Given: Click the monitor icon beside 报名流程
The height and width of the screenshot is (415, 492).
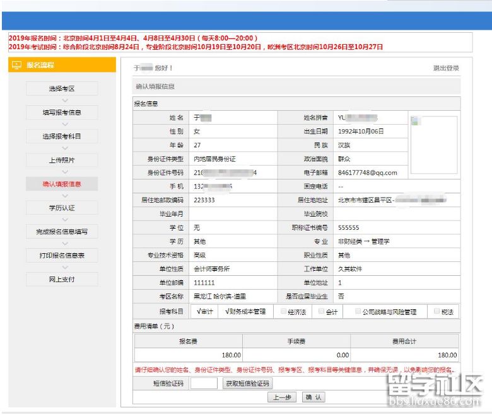Looking at the screenshot, I should coord(17,65).
